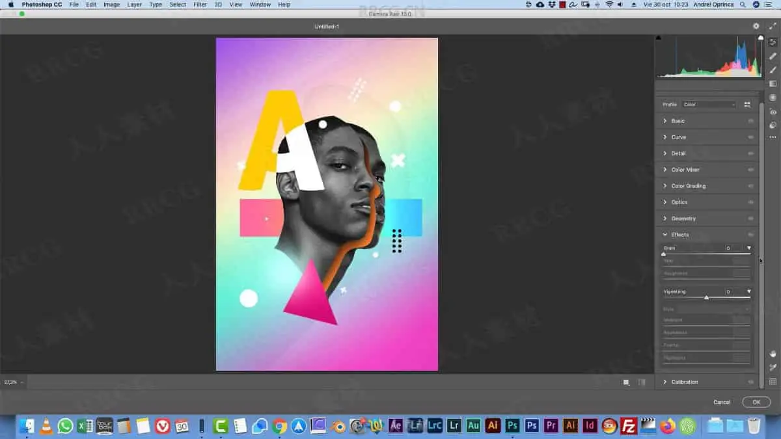The height and width of the screenshot is (439, 781).
Task: Click the Grain amount value field
Action: point(733,248)
